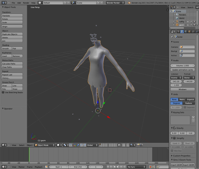Pin the Scene properties context

pyautogui.click(x=172, y=37)
